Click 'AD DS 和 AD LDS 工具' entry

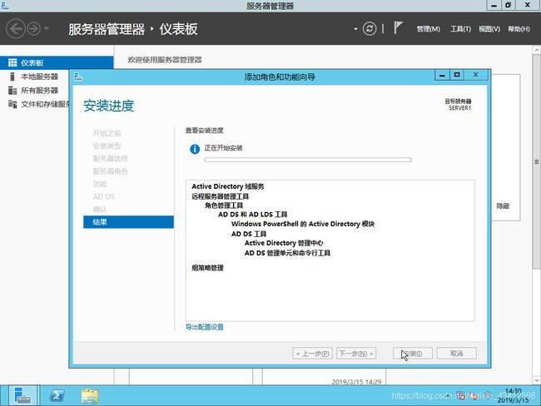pos(252,215)
